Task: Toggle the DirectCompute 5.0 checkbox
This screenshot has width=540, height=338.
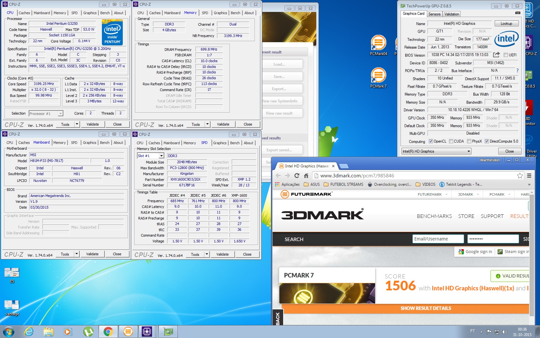Action: (487, 141)
